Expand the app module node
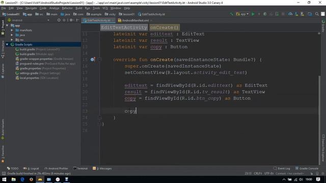Image resolution: width=326 pixels, height=183 pixels. [7, 25]
